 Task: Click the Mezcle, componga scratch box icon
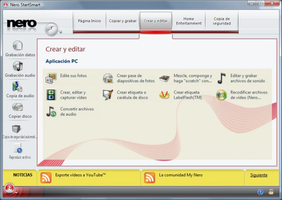164,78
